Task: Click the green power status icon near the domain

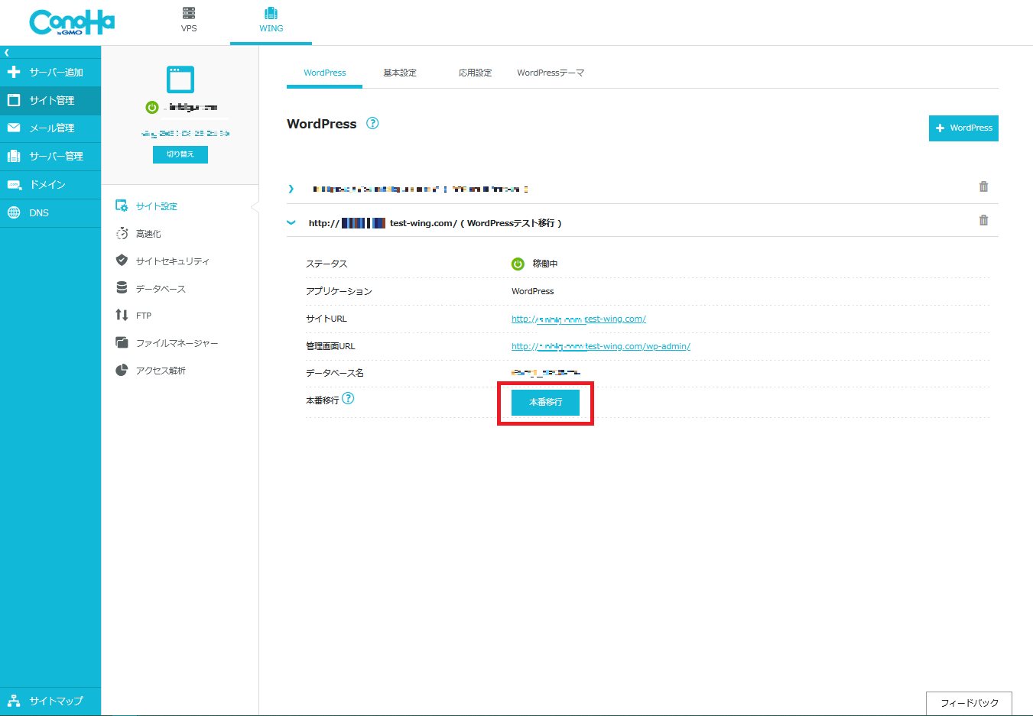Action: click(151, 108)
